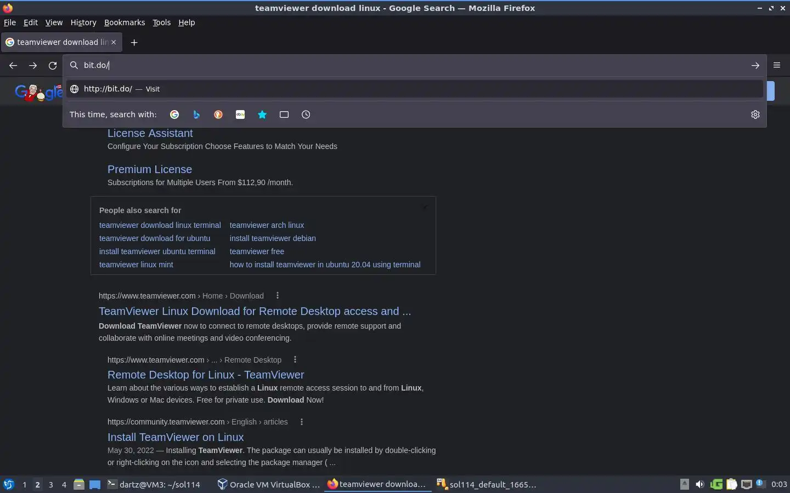The image size is (790, 493).
Task: Open the Help menu
Action: [x=187, y=22]
